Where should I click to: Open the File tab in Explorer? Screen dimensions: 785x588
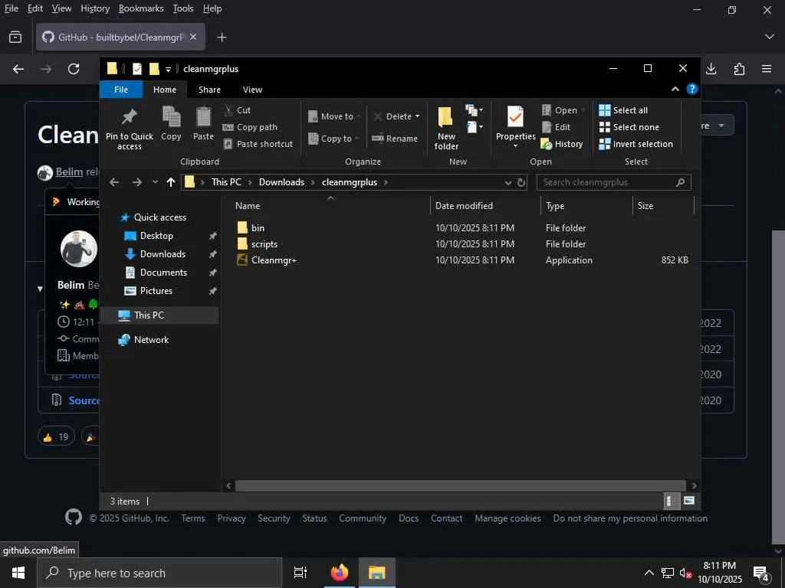coord(121,90)
